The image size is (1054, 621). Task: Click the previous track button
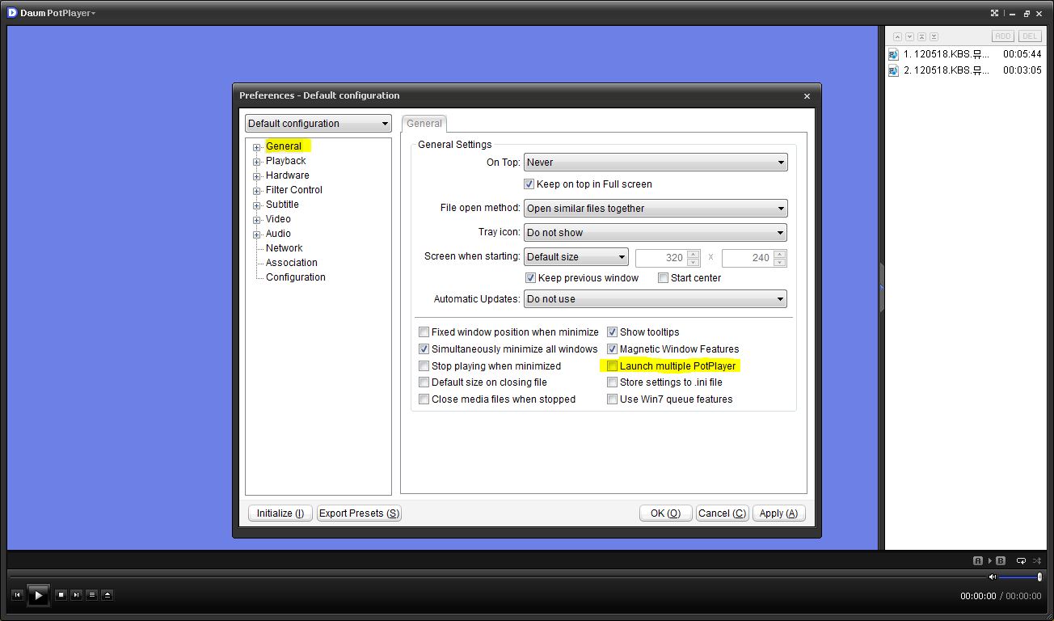tap(17, 595)
